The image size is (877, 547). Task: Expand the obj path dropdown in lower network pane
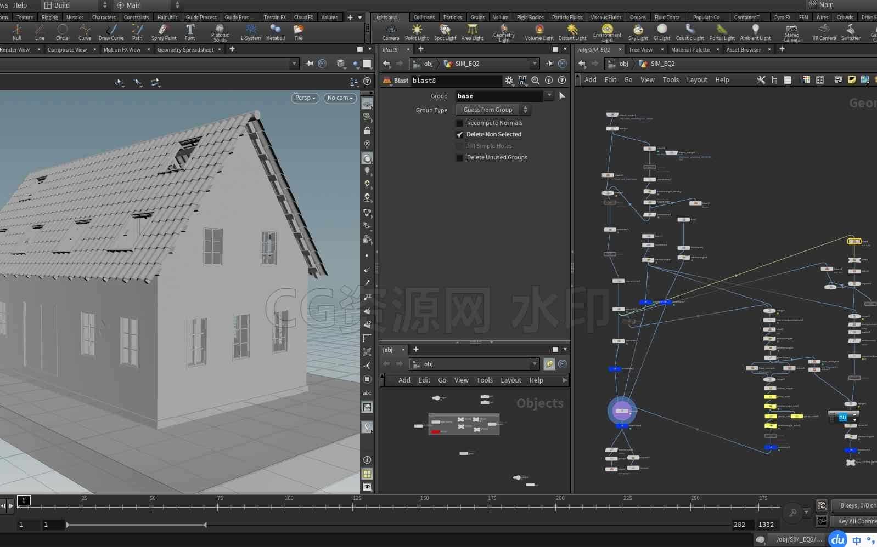coord(535,364)
